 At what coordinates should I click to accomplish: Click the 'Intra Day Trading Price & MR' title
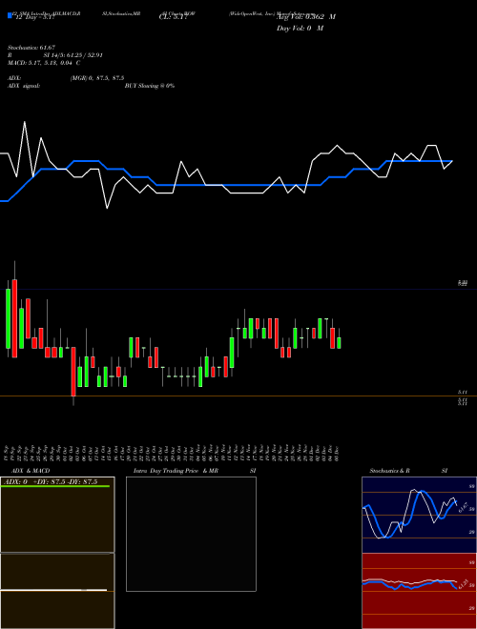point(176,471)
